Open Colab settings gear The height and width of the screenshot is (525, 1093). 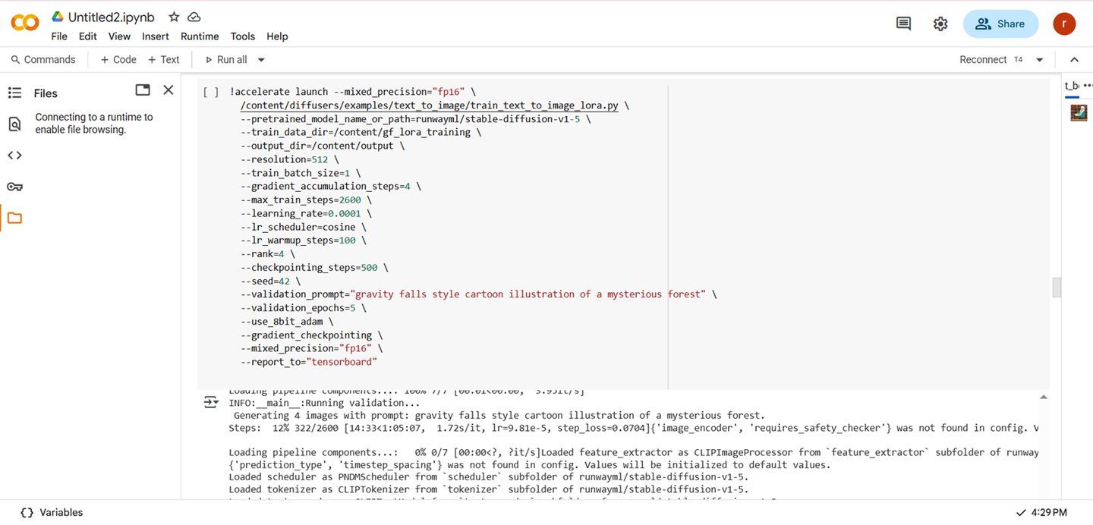[x=940, y=24]
